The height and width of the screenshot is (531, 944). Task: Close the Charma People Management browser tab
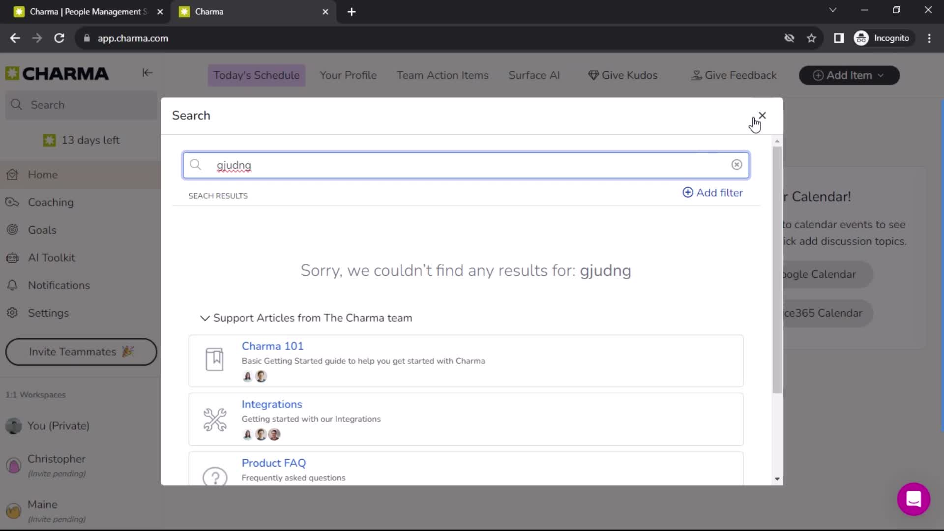pyautogui.click(x=160, y=12)
